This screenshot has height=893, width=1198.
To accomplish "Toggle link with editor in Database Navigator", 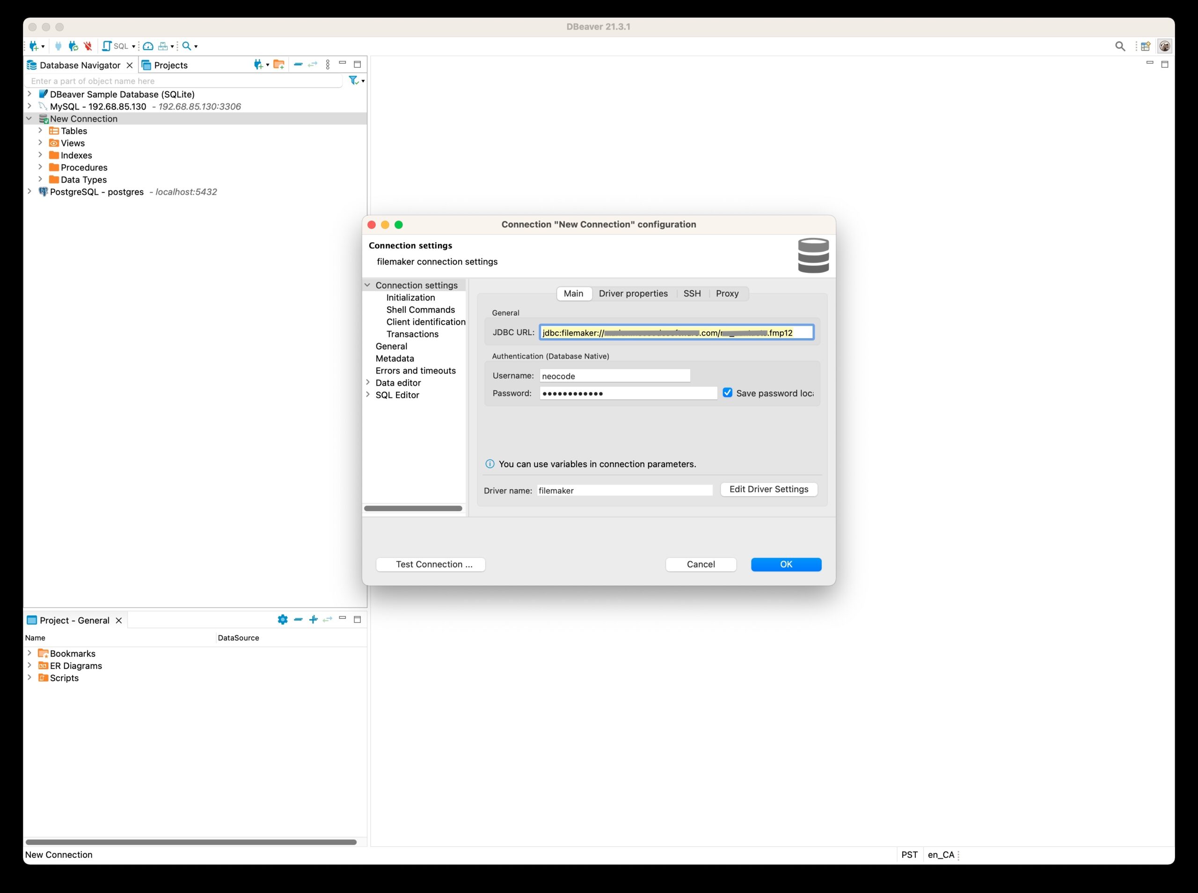I will (312, 64).
